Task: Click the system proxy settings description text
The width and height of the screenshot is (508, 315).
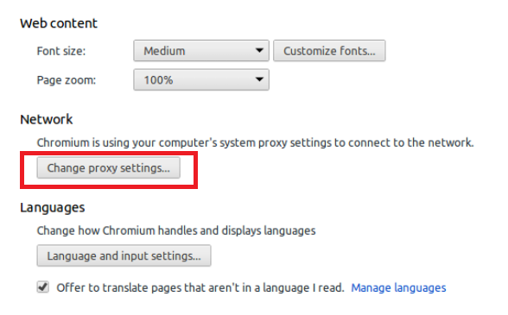Action: tap(256, 142)
